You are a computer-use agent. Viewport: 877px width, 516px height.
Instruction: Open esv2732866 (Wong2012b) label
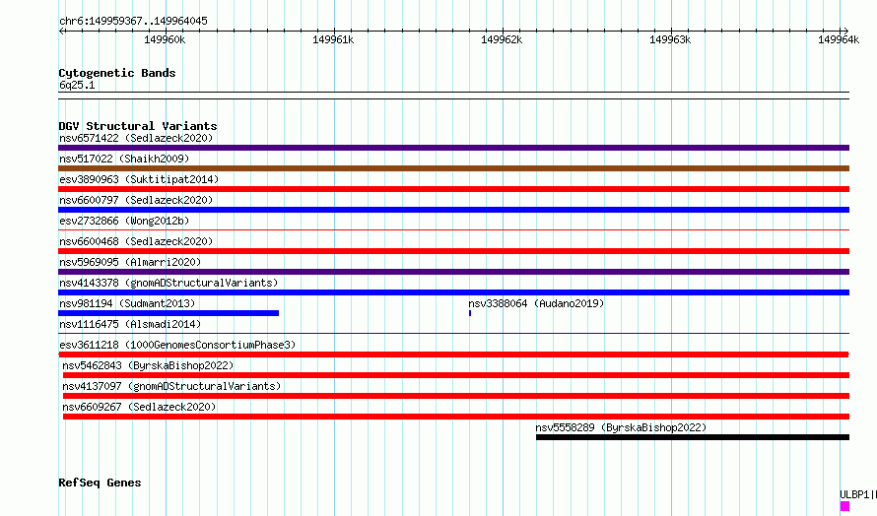tap(124, 221)
